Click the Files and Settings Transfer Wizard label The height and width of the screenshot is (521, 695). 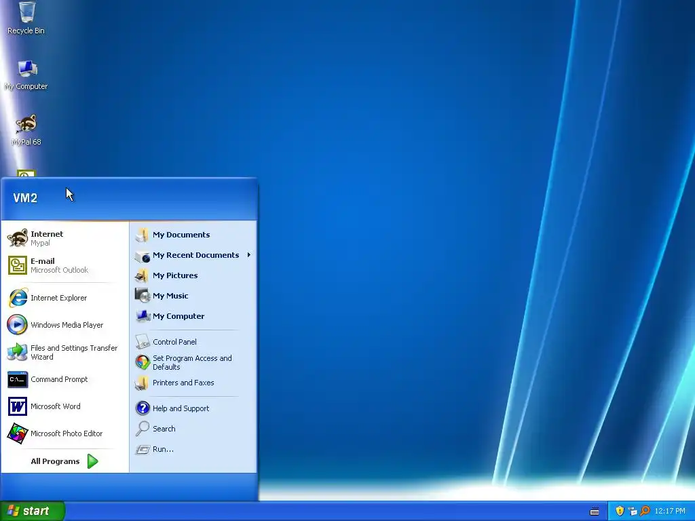(74, 352)
